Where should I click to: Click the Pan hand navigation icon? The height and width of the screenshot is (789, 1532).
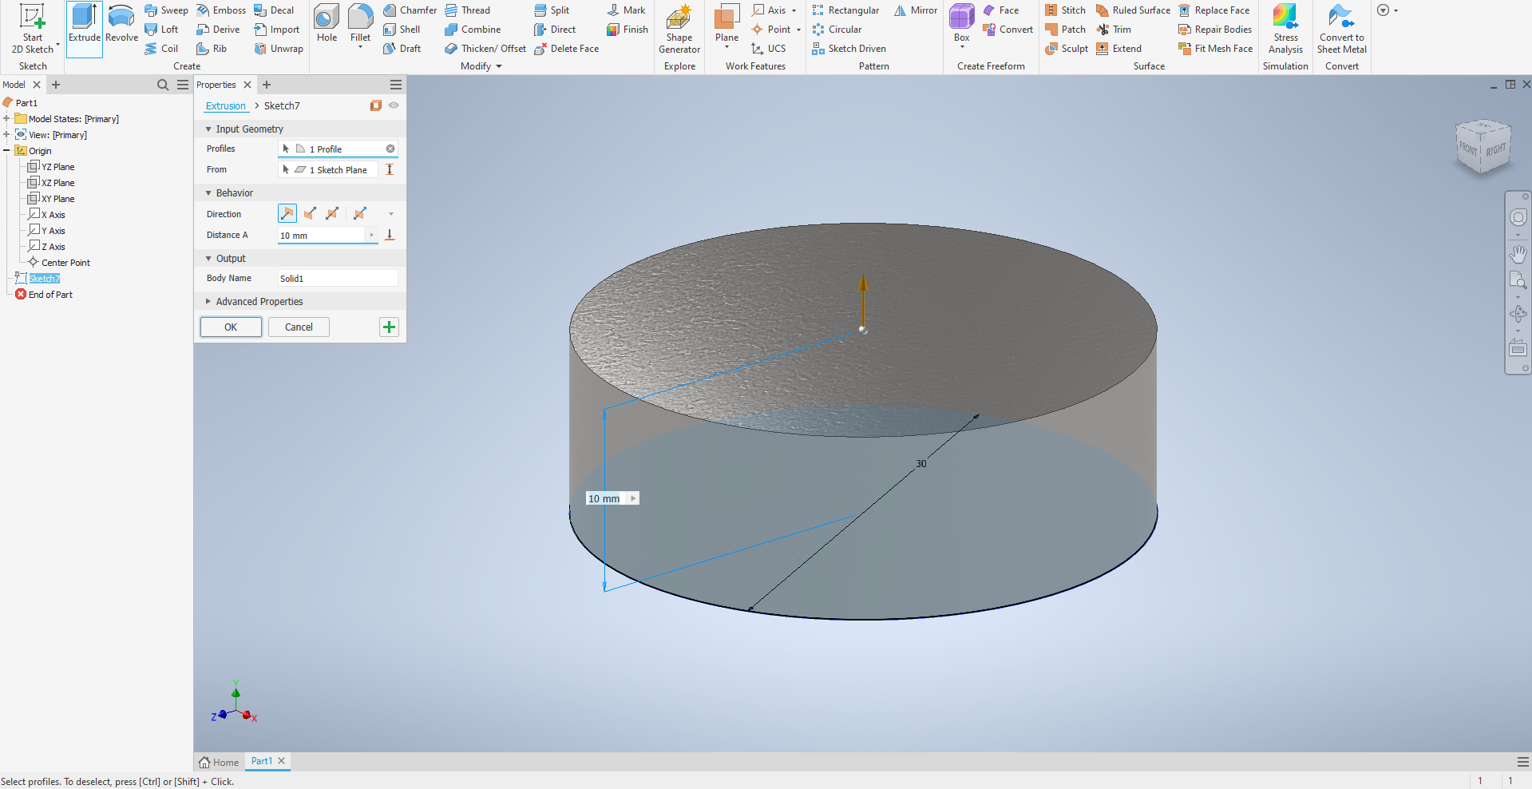pyautogui.click(x=1518, y=254)
